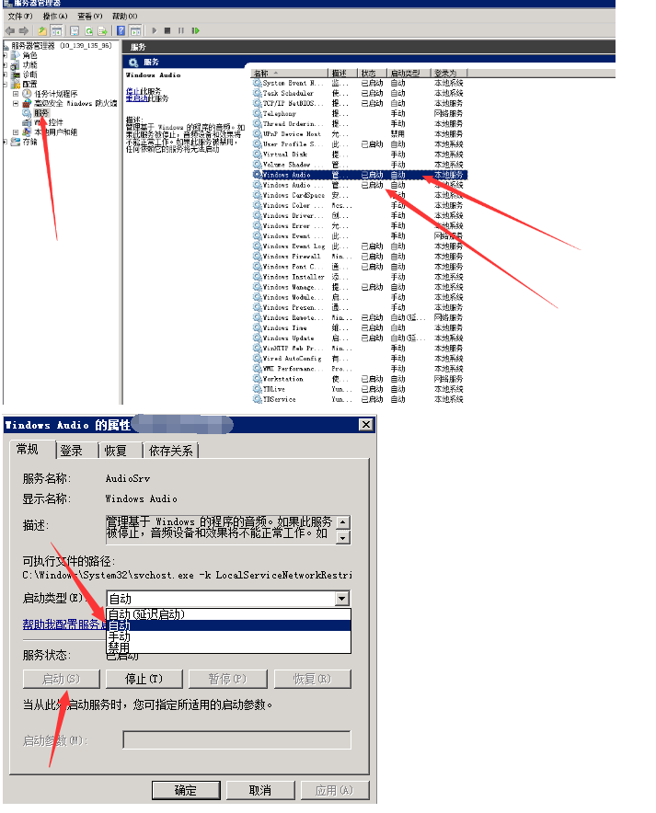Expand the 存储 tree node

[5, 142]
